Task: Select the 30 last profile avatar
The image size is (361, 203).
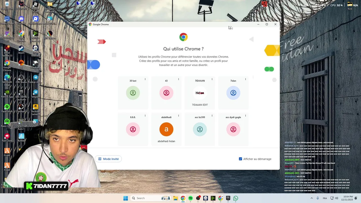Action: [133, 93]
